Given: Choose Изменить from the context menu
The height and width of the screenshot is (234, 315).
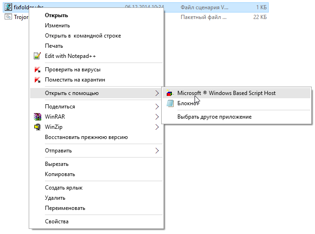Looking at the screenshot, I should point(96,25).
